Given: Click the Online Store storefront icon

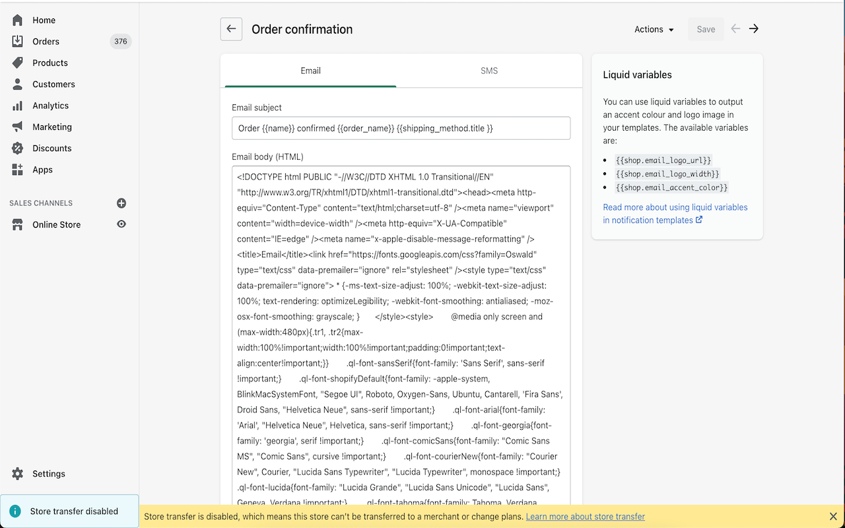Looking at the screenshot, I should click(x=18, y=224).
